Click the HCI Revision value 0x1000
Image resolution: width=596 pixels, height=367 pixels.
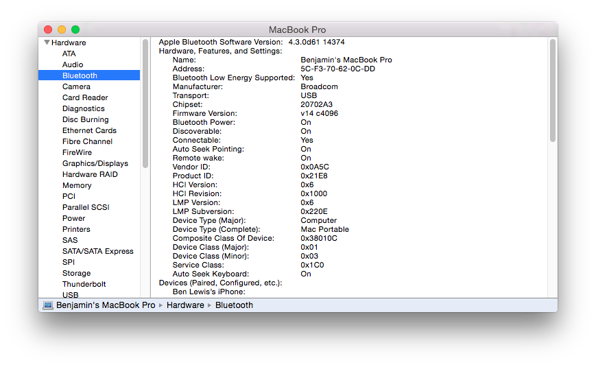[x=314, y=193]
